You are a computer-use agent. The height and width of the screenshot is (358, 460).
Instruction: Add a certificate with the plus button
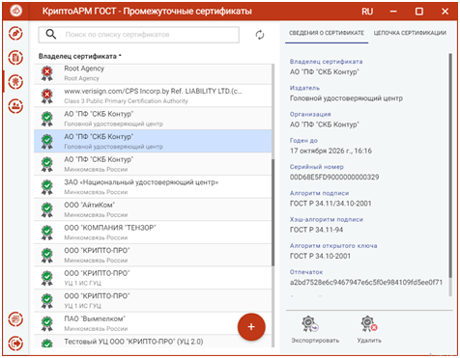point(251,327)
